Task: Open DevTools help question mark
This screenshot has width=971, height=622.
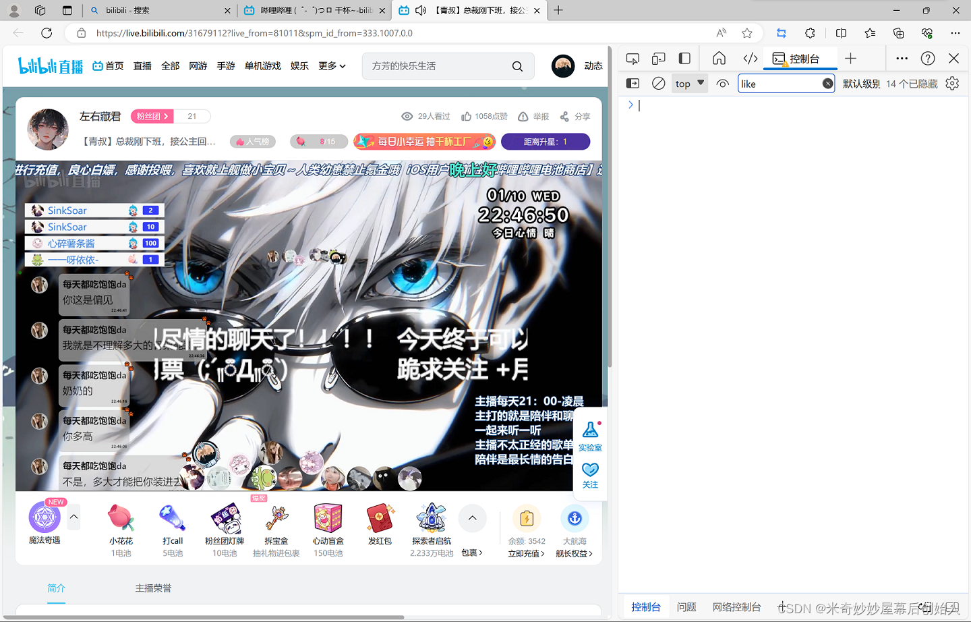Action: pyautogui.click(x=928, y=59)
